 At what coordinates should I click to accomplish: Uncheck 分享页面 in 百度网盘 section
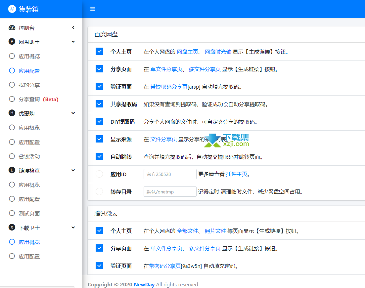[99, 69]
